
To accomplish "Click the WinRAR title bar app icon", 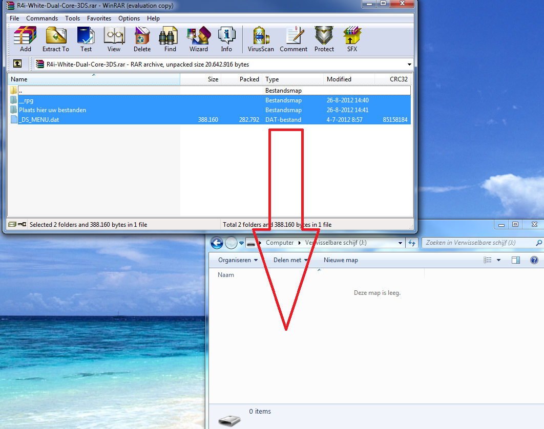I will point(10,5).
